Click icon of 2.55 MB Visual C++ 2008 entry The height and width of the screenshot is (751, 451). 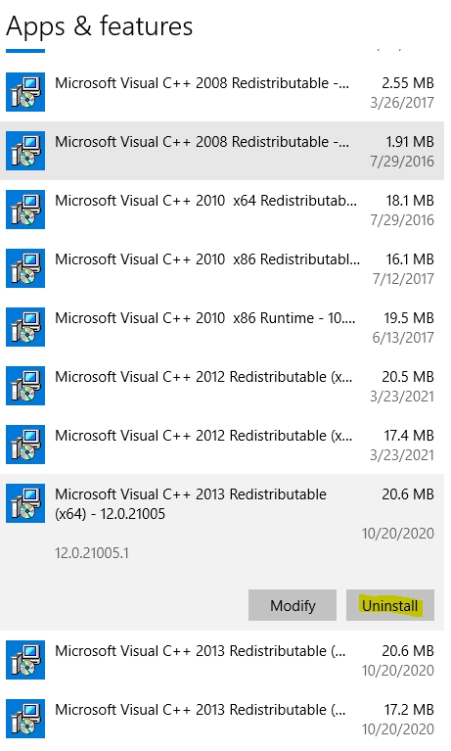click(25, 92)
